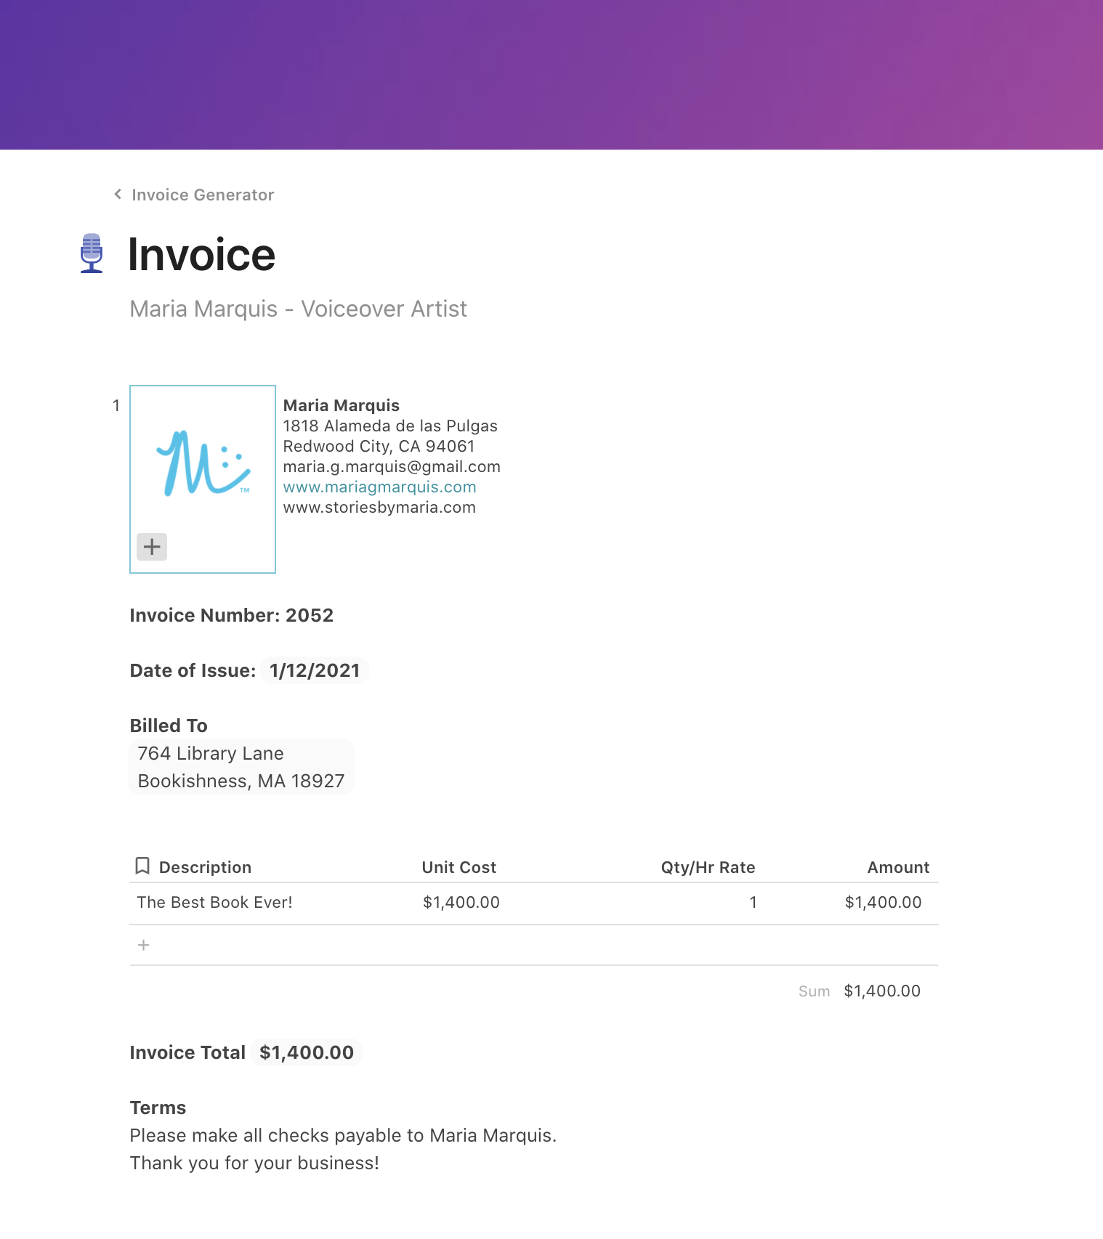This screenshot has height=1239, width=1103.
Task: Click the Invoice Total $1,400.00 value
Action: point(307,1052)
